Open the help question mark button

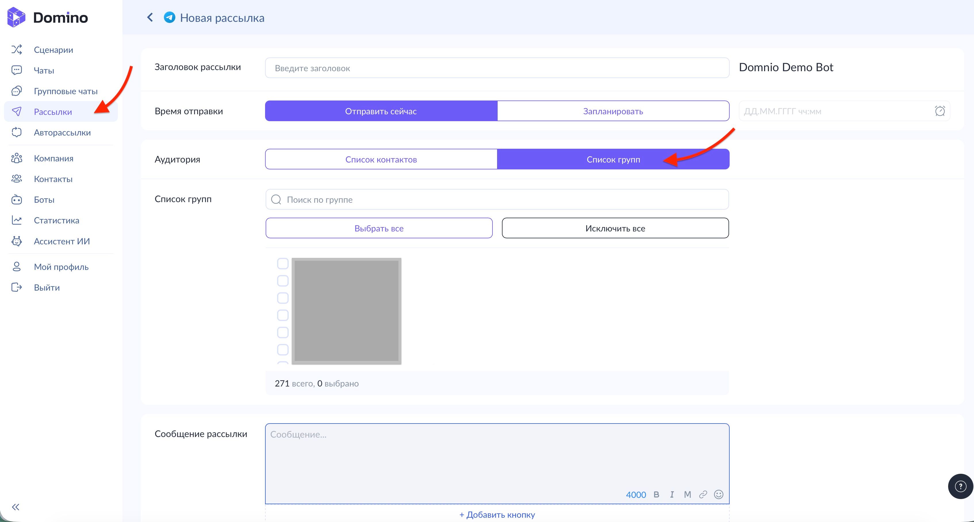click(x=960, y=486)
